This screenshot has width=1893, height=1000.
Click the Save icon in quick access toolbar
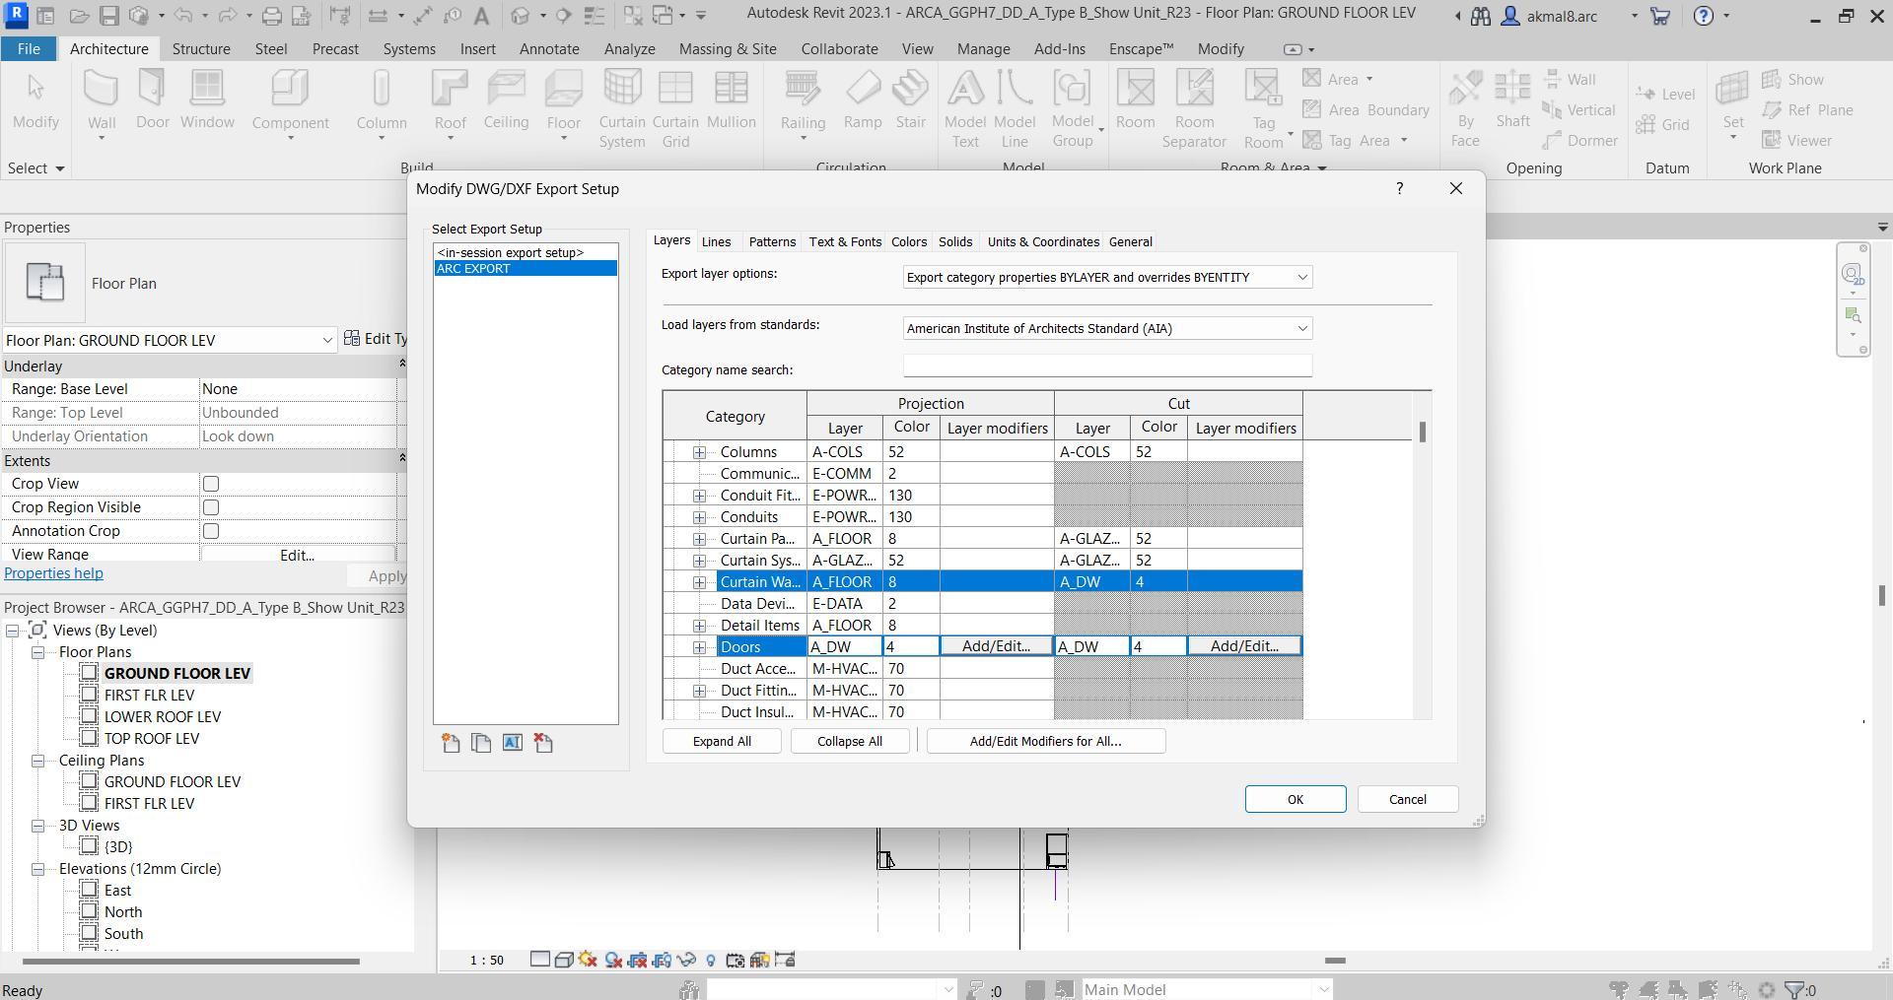[109, 16]
